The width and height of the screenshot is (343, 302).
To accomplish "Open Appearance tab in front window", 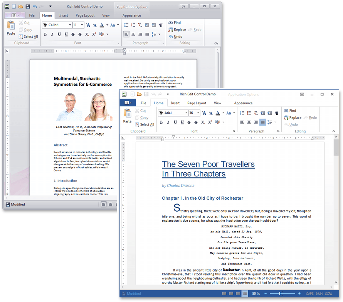I will tap(243, 103).
